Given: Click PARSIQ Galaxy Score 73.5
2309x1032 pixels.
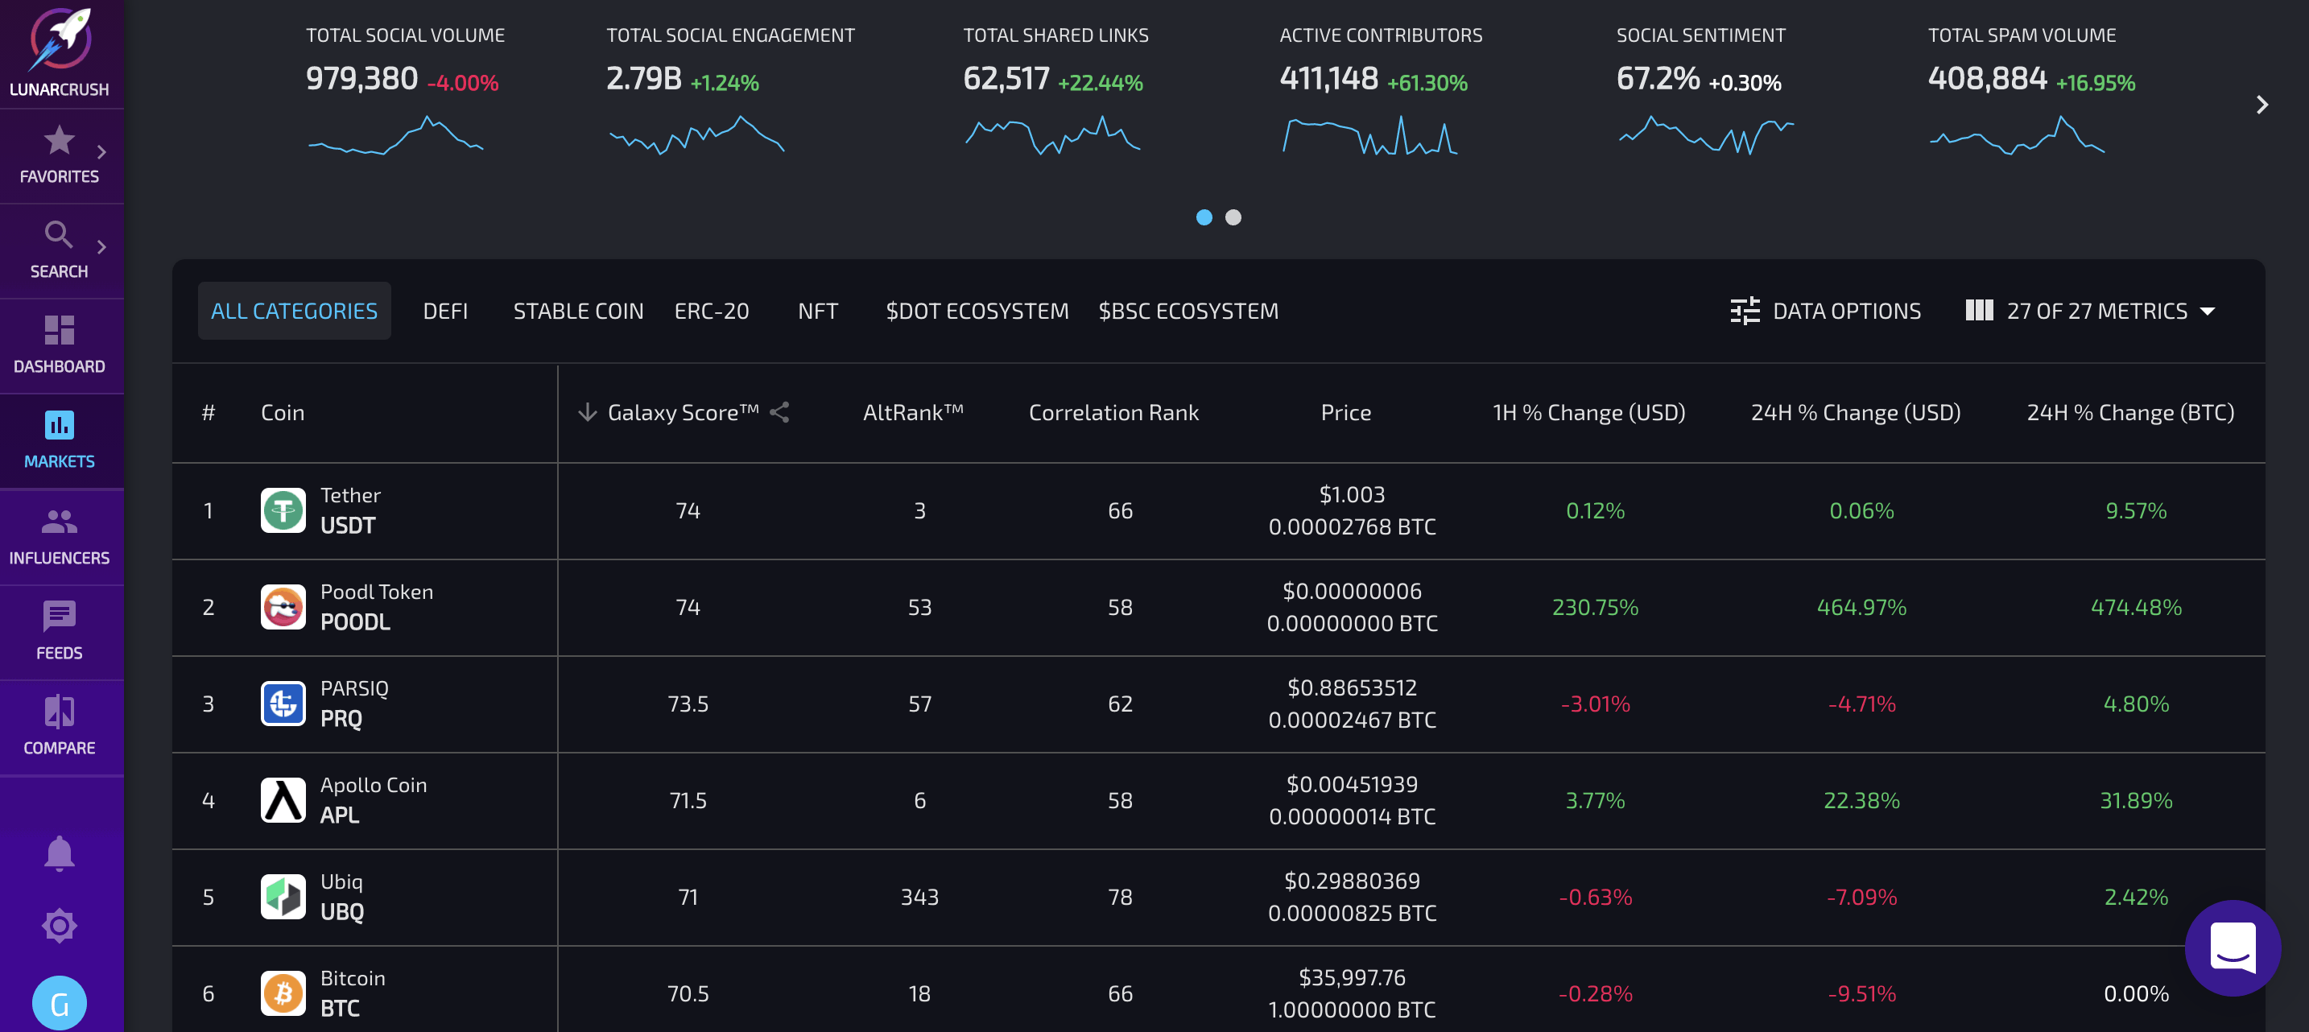Looking at the screenshot, I should pos(688,704).
